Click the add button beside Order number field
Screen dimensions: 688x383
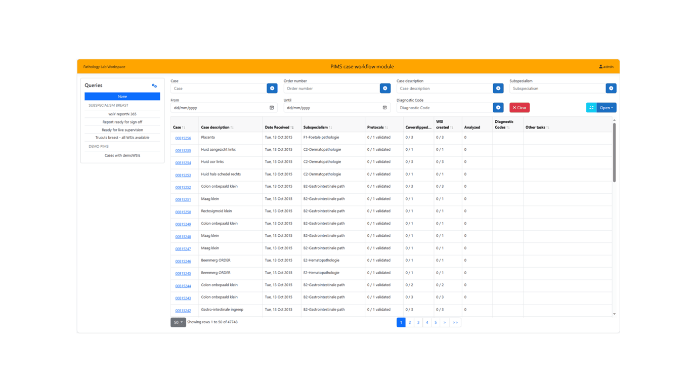tap(385, 89)
